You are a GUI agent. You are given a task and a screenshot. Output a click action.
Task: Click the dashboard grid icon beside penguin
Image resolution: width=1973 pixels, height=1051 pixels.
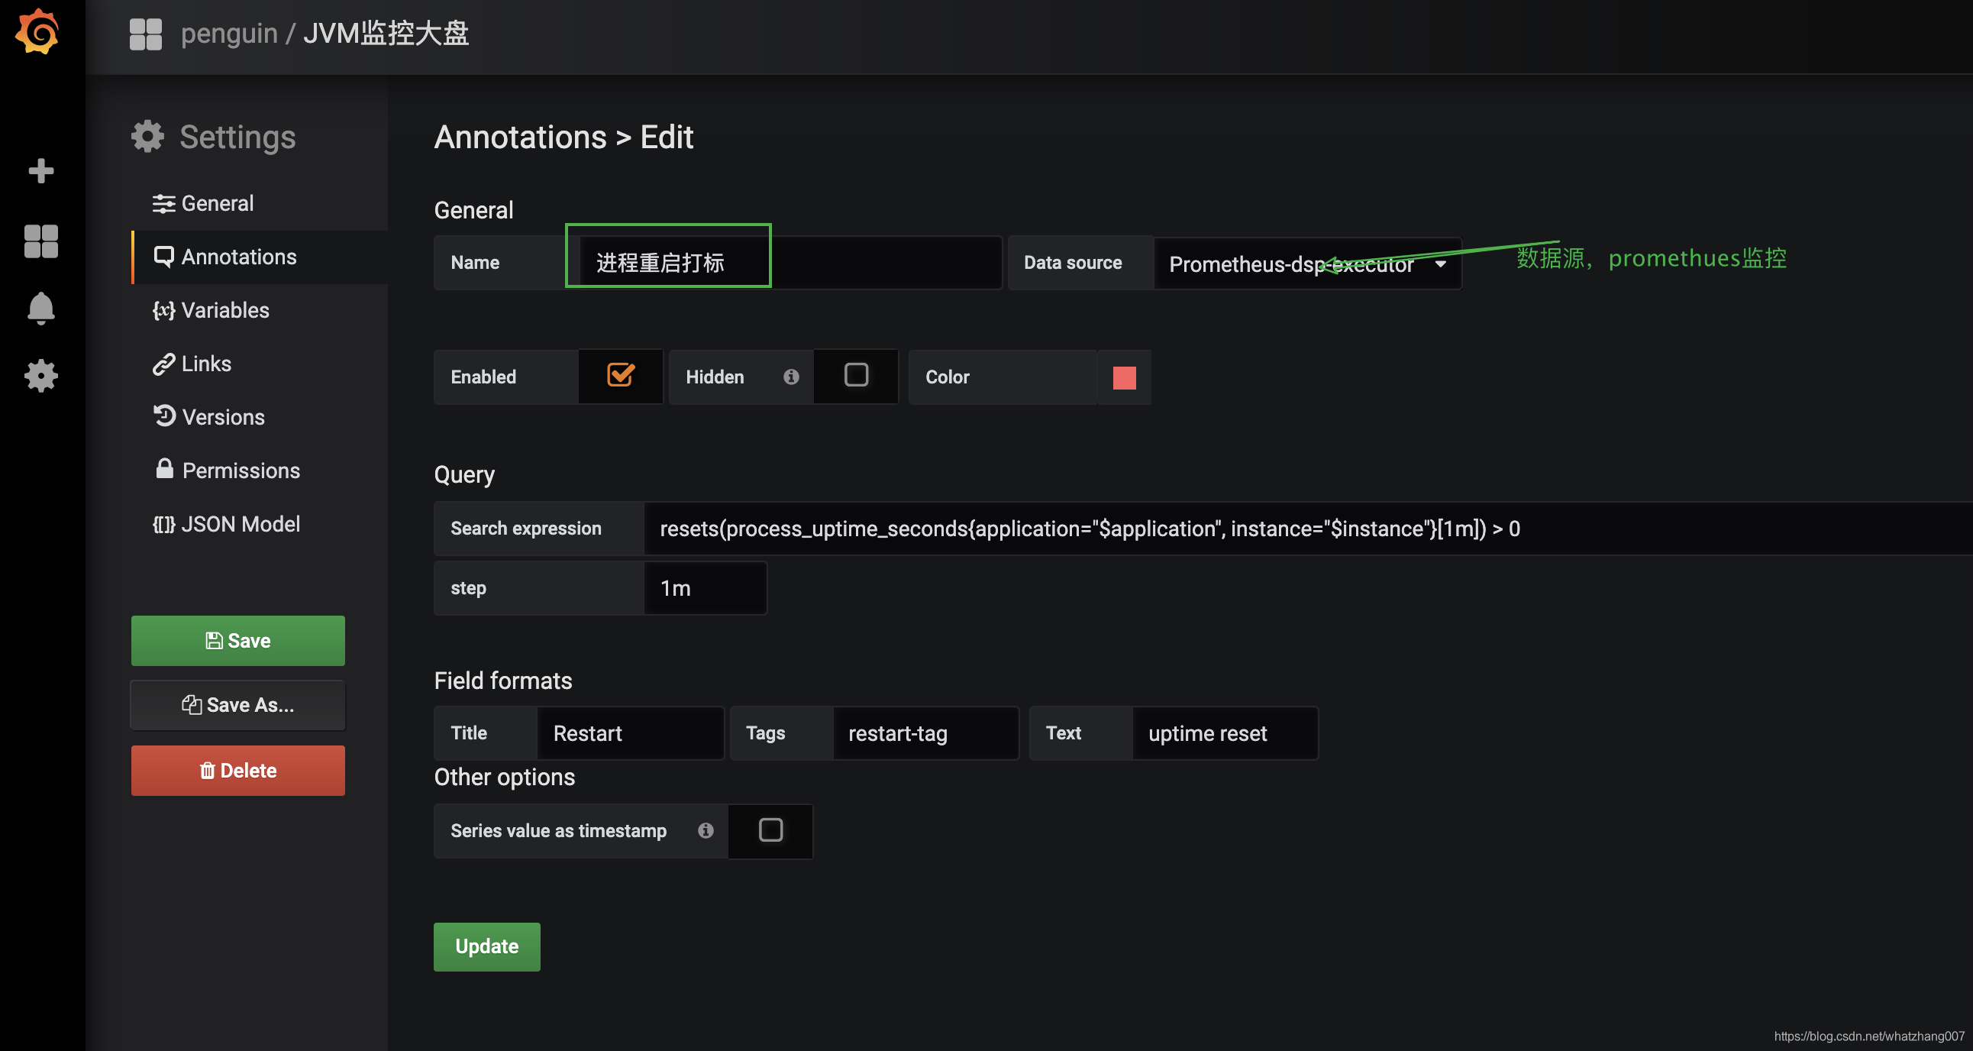point(146,34)
